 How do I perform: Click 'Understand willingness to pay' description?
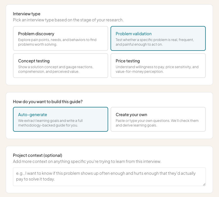pyautogui.click(x=157, y=69)
